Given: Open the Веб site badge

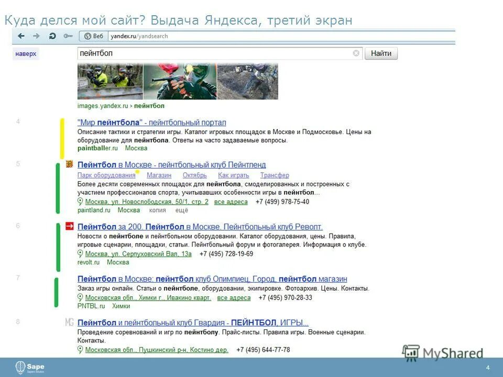Looking at the screenshot, I should tap(94, 36).
